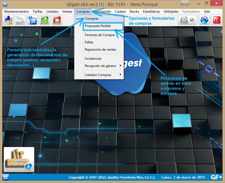
Task: Select Facturas de Compra menu entry
Action: pyautogui.click(x=99, y=35)
